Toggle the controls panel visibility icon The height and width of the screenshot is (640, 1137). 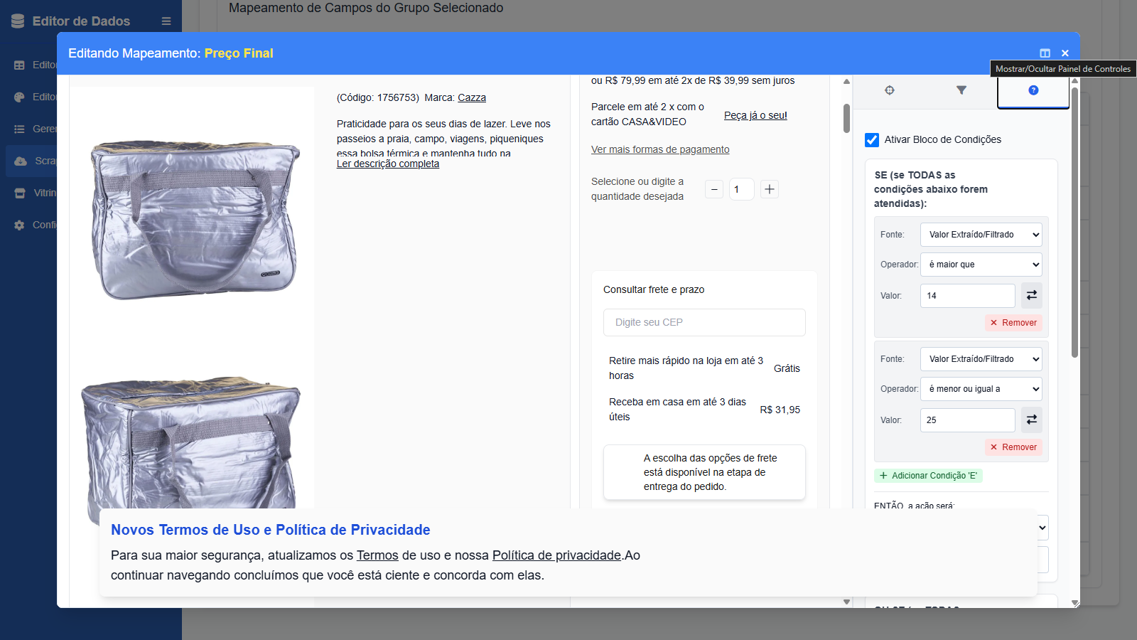click(x=1045, y=53)
